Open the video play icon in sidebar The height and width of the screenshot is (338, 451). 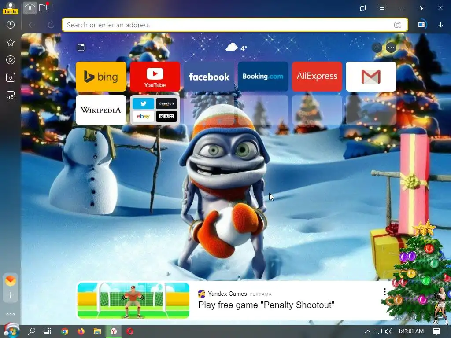pyautogui.click(x=11, y=60)
